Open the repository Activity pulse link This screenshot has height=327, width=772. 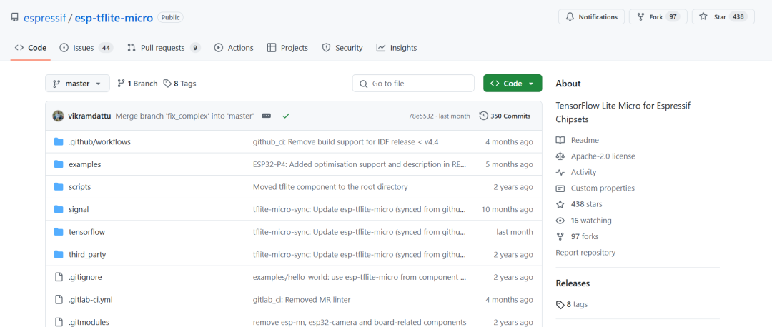coord(583,172)
